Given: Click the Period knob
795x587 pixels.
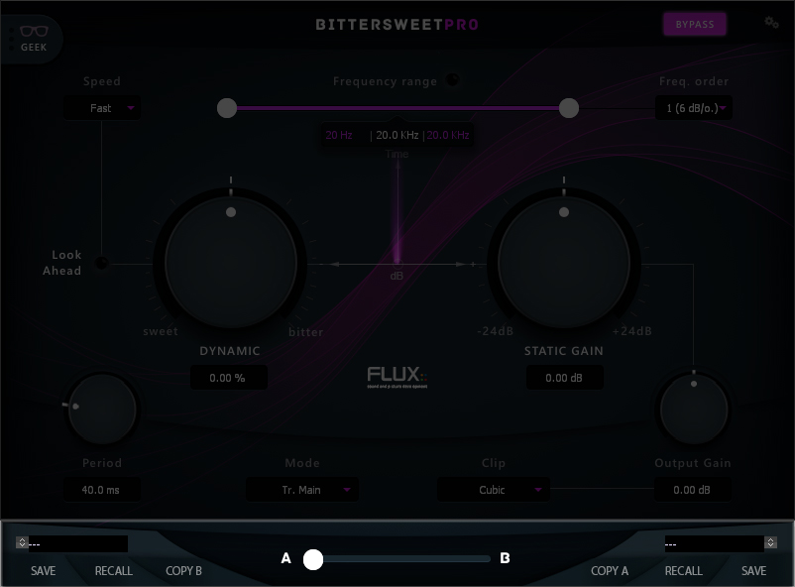Looking at the screenshot, I should click(101, 408).
